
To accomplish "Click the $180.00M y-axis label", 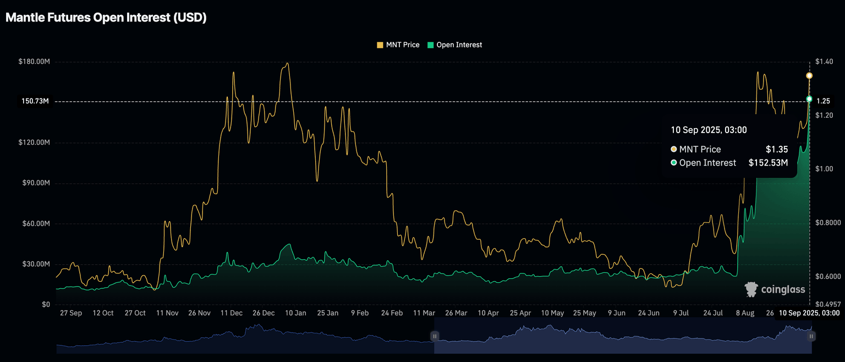I will tap(34, 62).
